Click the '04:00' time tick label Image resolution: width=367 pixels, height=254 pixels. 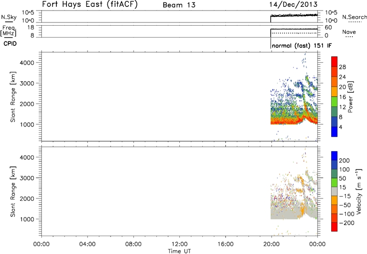pyautogui.click(x=87, y=244)
